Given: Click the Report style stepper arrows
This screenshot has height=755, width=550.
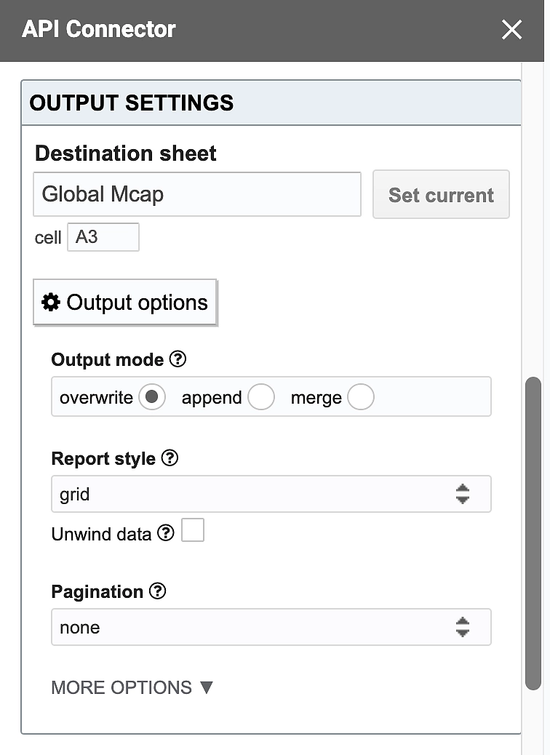Looking at the screenshot, I should tap(463, 493).
